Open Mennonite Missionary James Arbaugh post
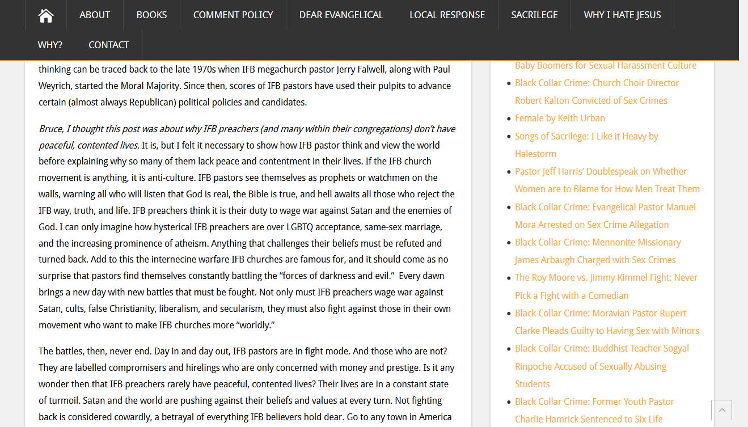Image resolution: width=748 pixels, height=427 pixels. pos(598,251)
